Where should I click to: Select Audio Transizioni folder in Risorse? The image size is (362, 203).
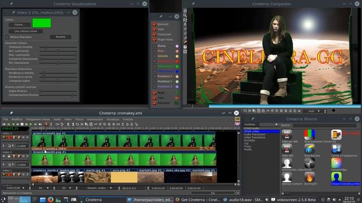pyautogui.click(x=255, y=134)
